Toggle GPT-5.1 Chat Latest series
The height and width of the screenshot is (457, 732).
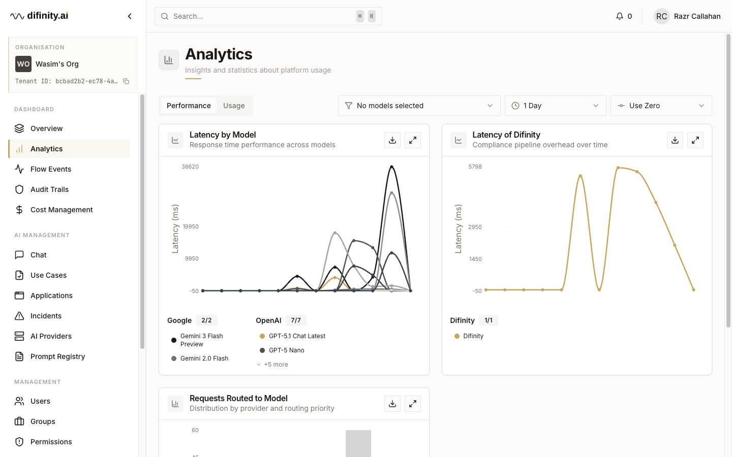(292, 336)
